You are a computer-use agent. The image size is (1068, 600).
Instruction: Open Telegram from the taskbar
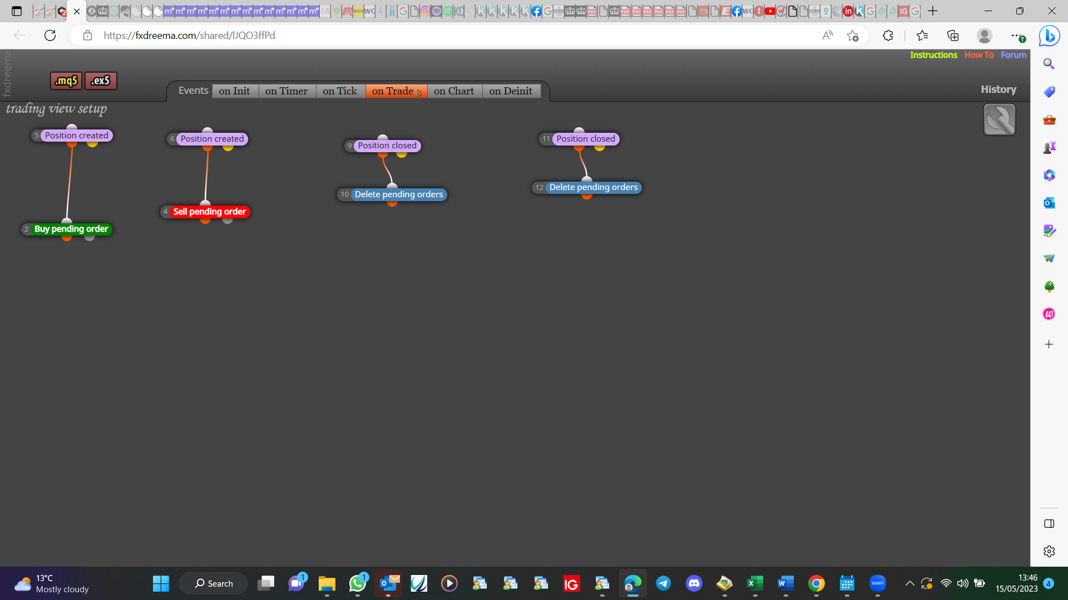(664, 583)
